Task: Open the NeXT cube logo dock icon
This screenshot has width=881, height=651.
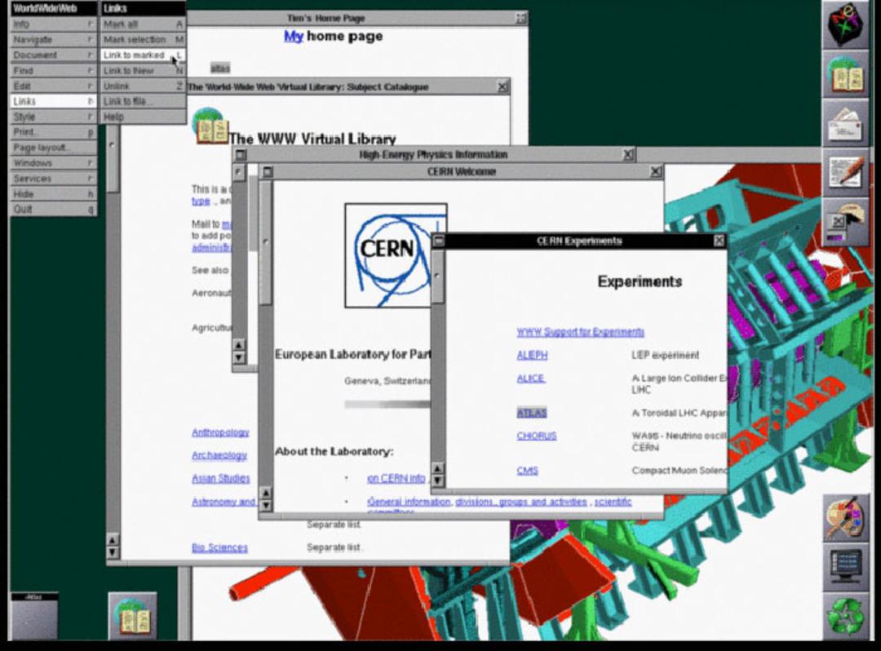Action: click(x=846, y=26)
